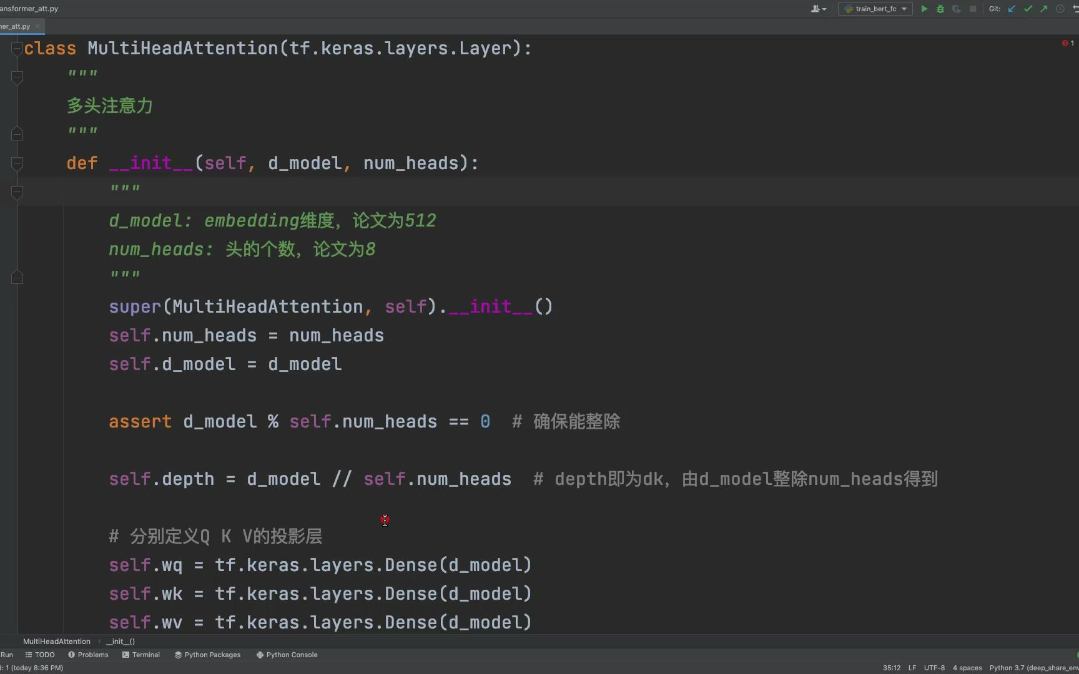Open the TODO tool window
The image size is (1079, 674).
click(x=40, y=655)
